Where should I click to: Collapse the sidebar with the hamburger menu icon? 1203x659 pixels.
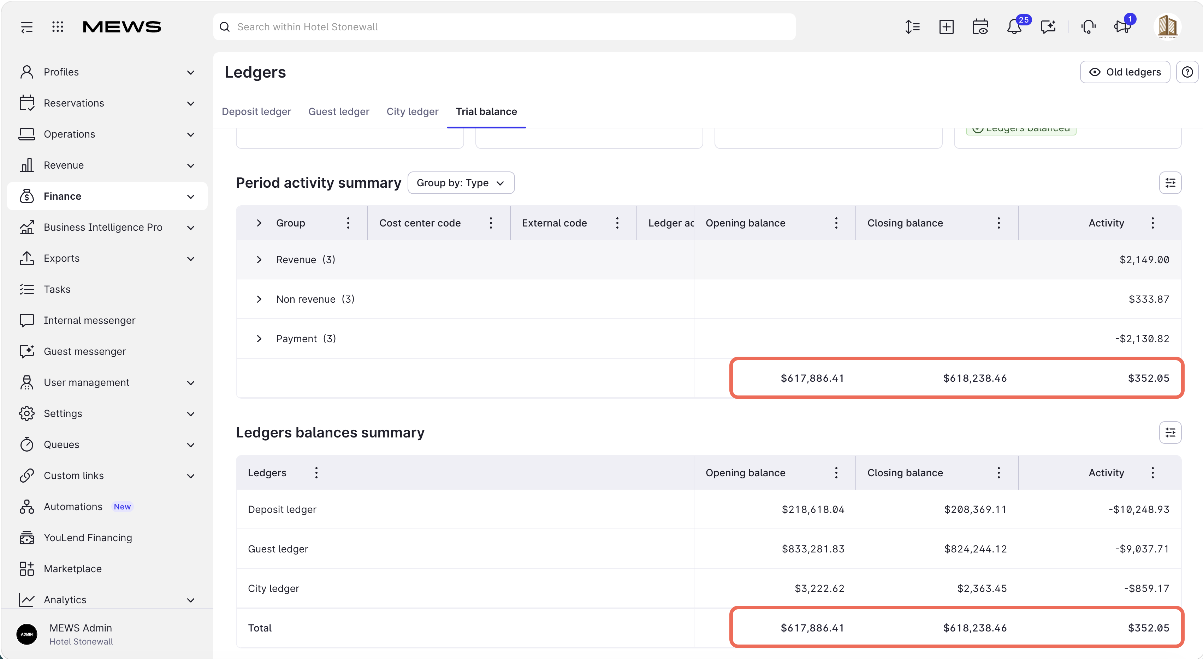[26, 26]
